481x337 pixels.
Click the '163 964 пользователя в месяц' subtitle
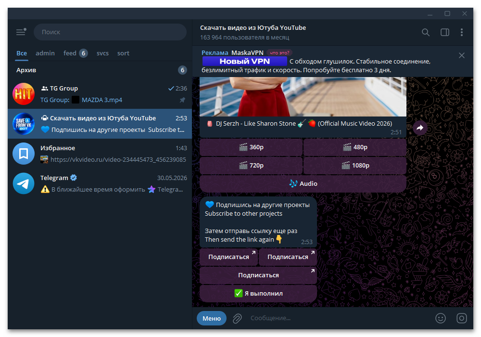[244, 38]
